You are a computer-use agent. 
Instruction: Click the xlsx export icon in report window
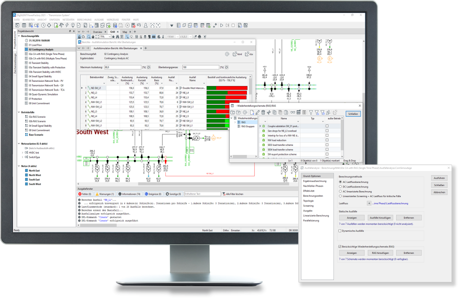[x=249, y=54]
